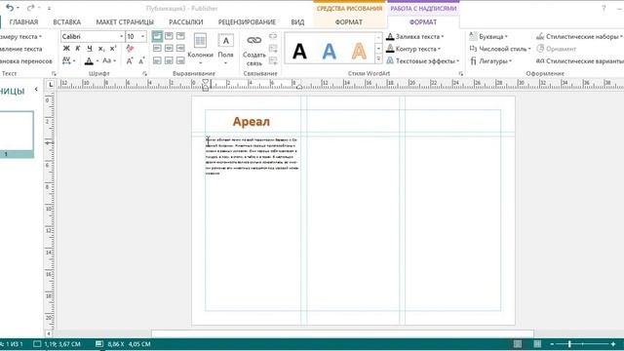Select page 1 thumbnail
Screen dimensions: 624x351
click(x=17, y=135)
